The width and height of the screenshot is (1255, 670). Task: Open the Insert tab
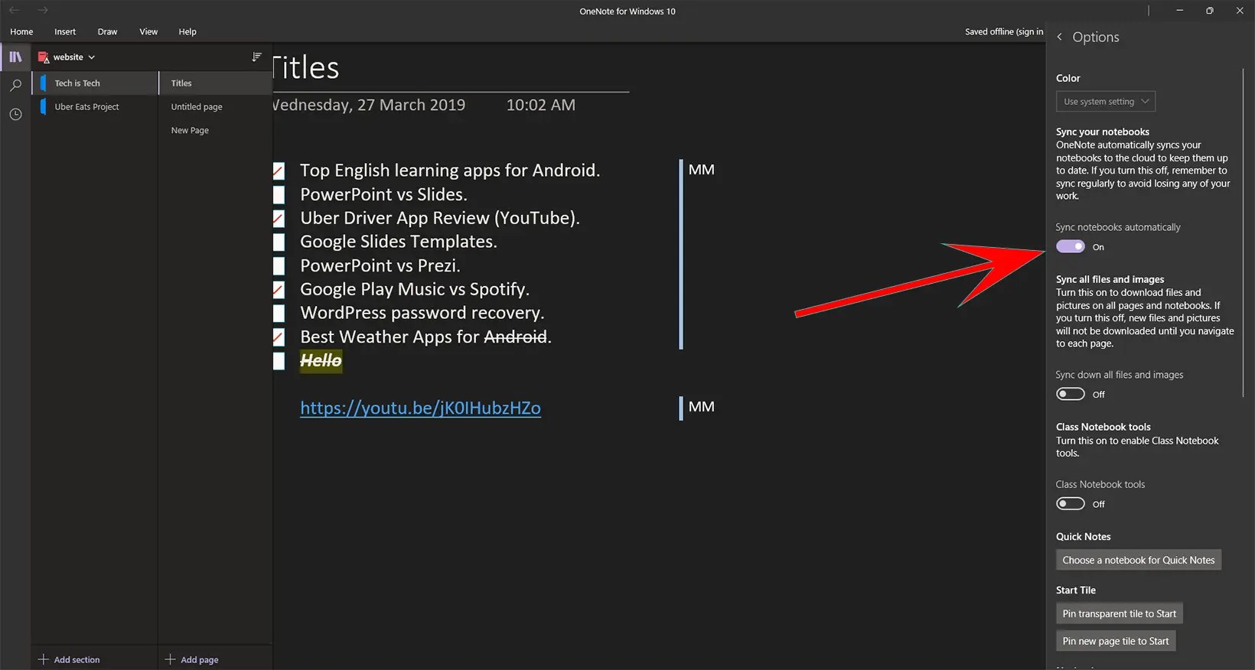point(65,31)
